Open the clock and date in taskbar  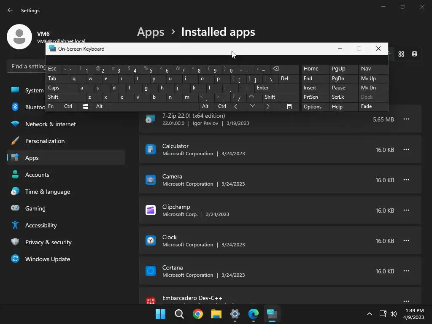pos(413,314)
